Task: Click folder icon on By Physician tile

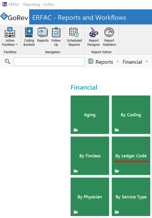Action: click(76, 212)
